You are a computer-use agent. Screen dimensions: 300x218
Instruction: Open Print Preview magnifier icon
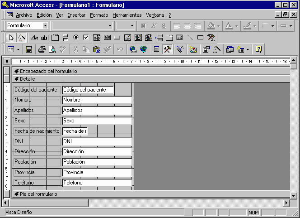click(x=52, y=49)
